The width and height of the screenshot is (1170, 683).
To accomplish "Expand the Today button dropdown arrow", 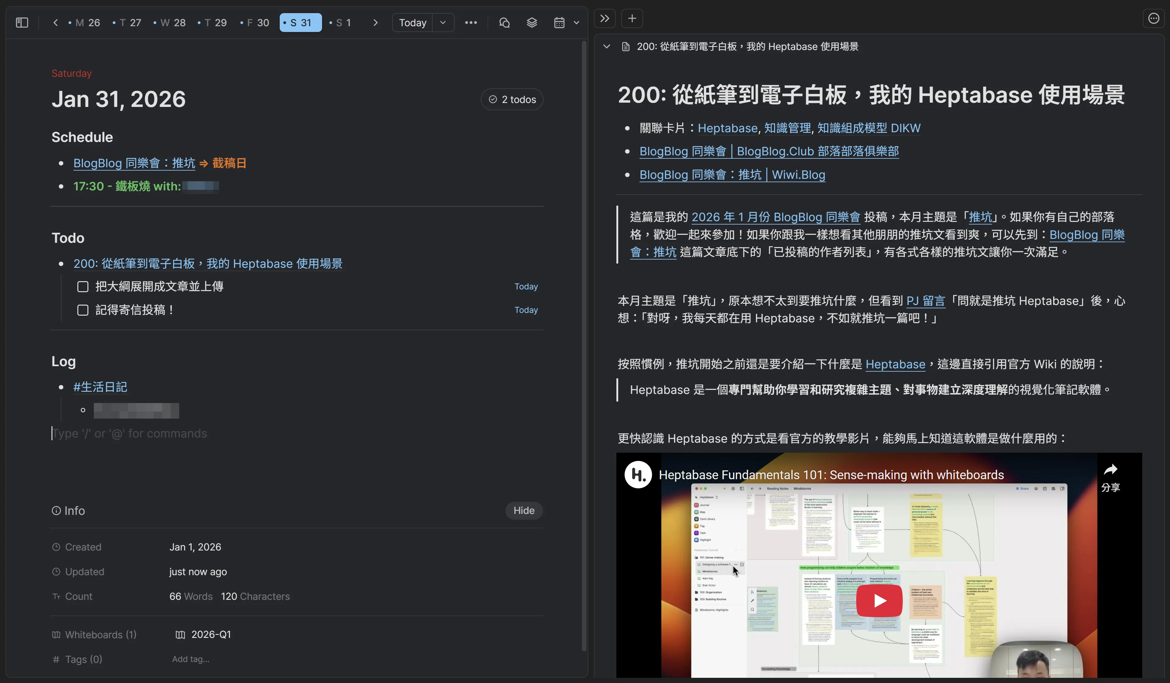I will point(443,22).
